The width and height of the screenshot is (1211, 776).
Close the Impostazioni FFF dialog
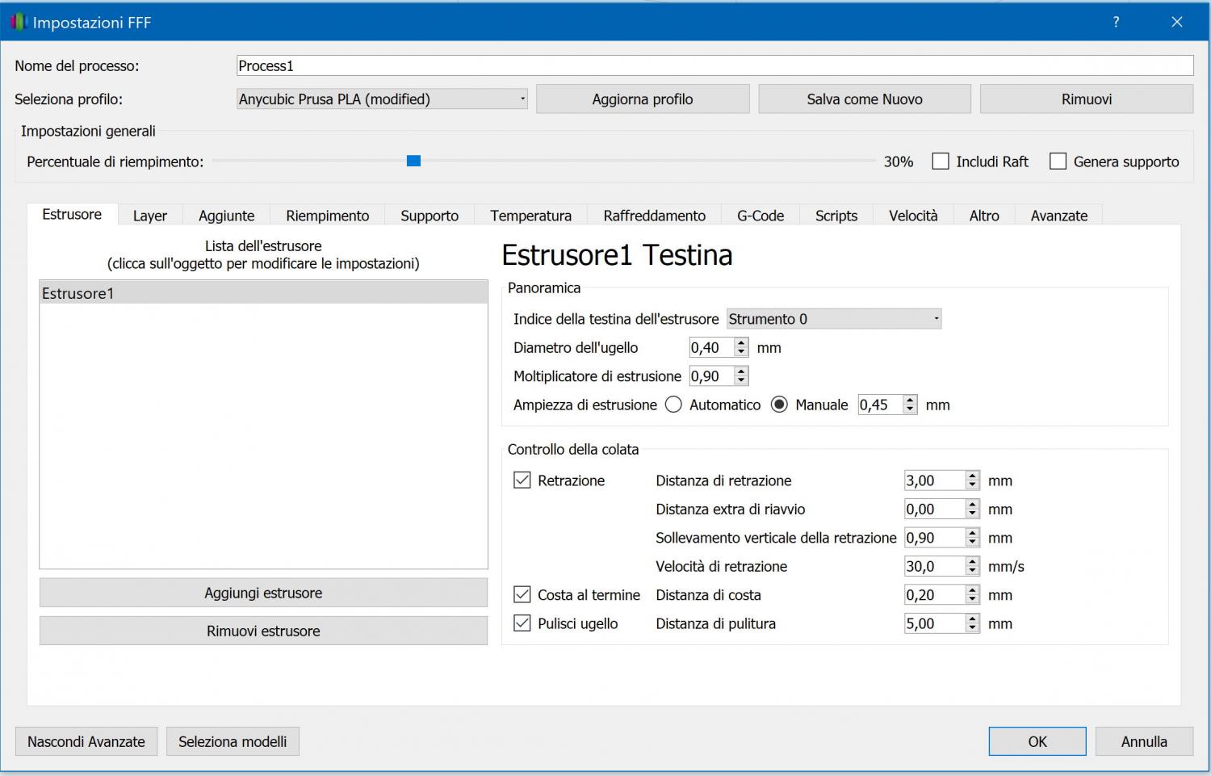point(1177,22)
